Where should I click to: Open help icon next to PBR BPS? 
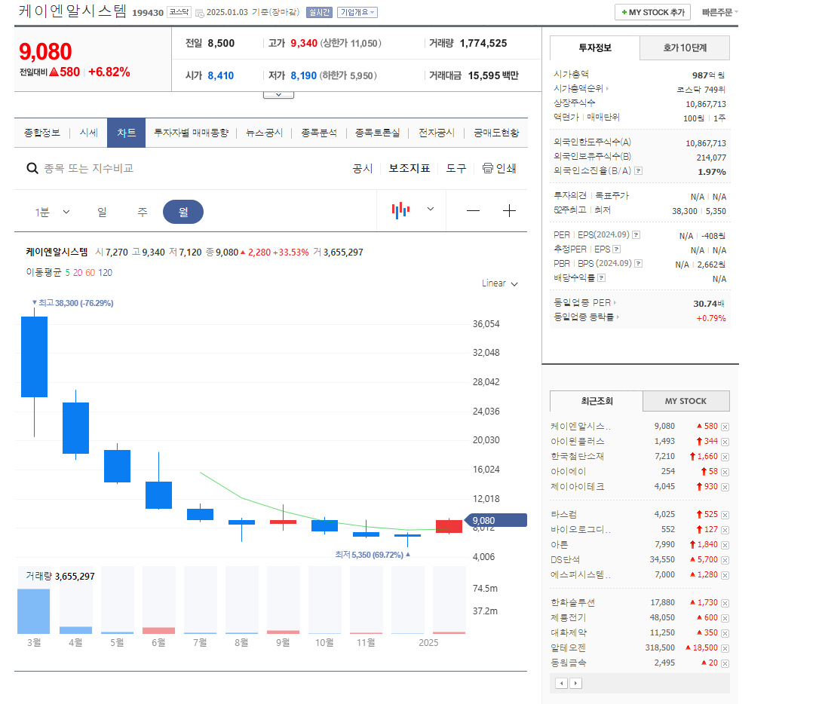click(x=638, y=264)
